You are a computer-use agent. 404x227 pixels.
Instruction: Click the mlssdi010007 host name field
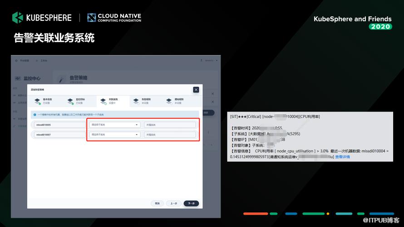coord(59,135)
